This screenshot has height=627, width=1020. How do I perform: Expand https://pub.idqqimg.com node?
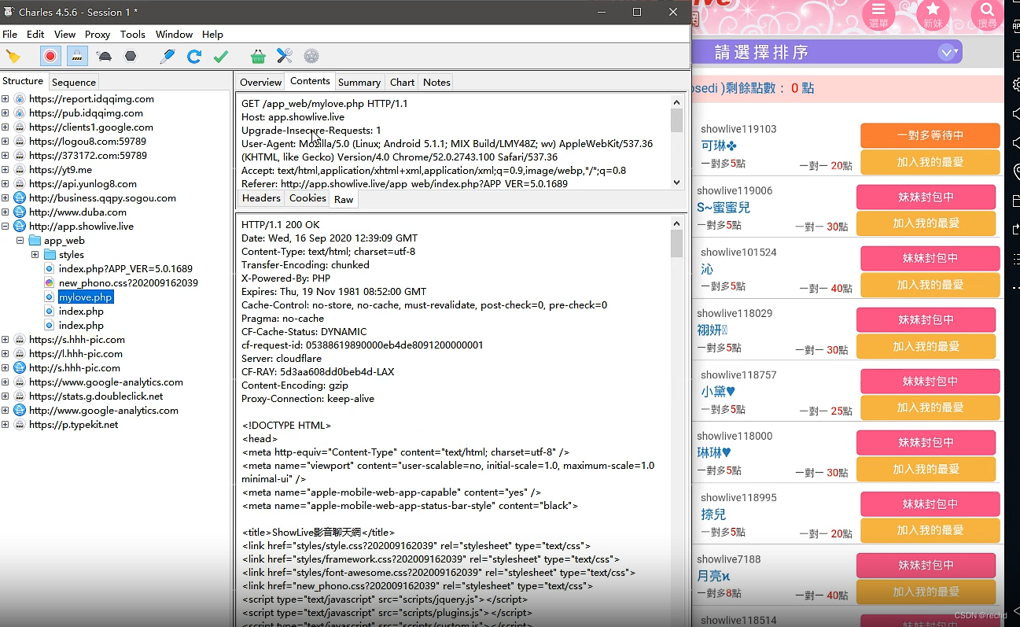pyautogui.click(x=6, y=113)
